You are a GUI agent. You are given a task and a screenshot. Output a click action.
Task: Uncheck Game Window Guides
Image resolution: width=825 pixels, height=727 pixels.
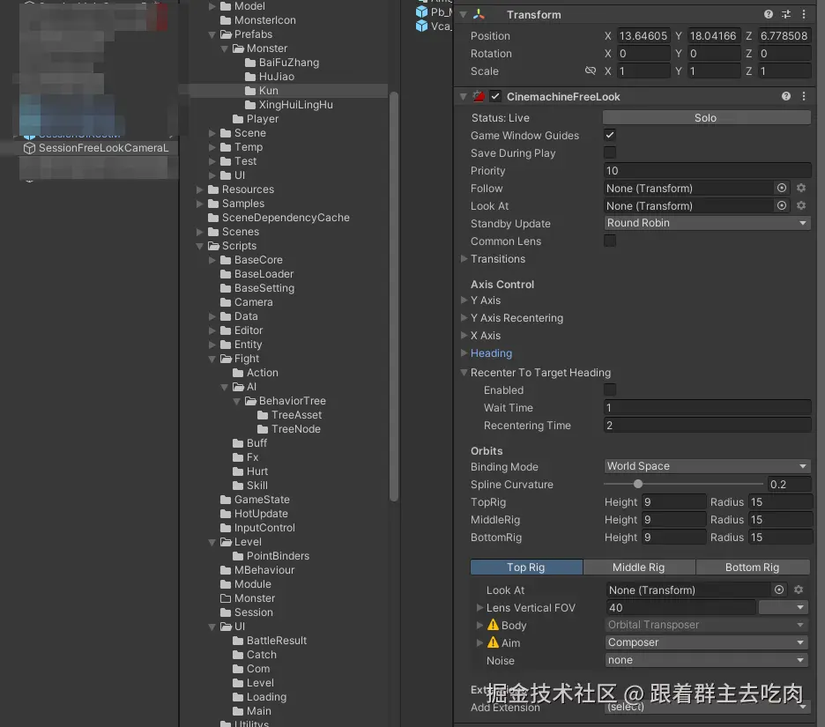[610, 135]
